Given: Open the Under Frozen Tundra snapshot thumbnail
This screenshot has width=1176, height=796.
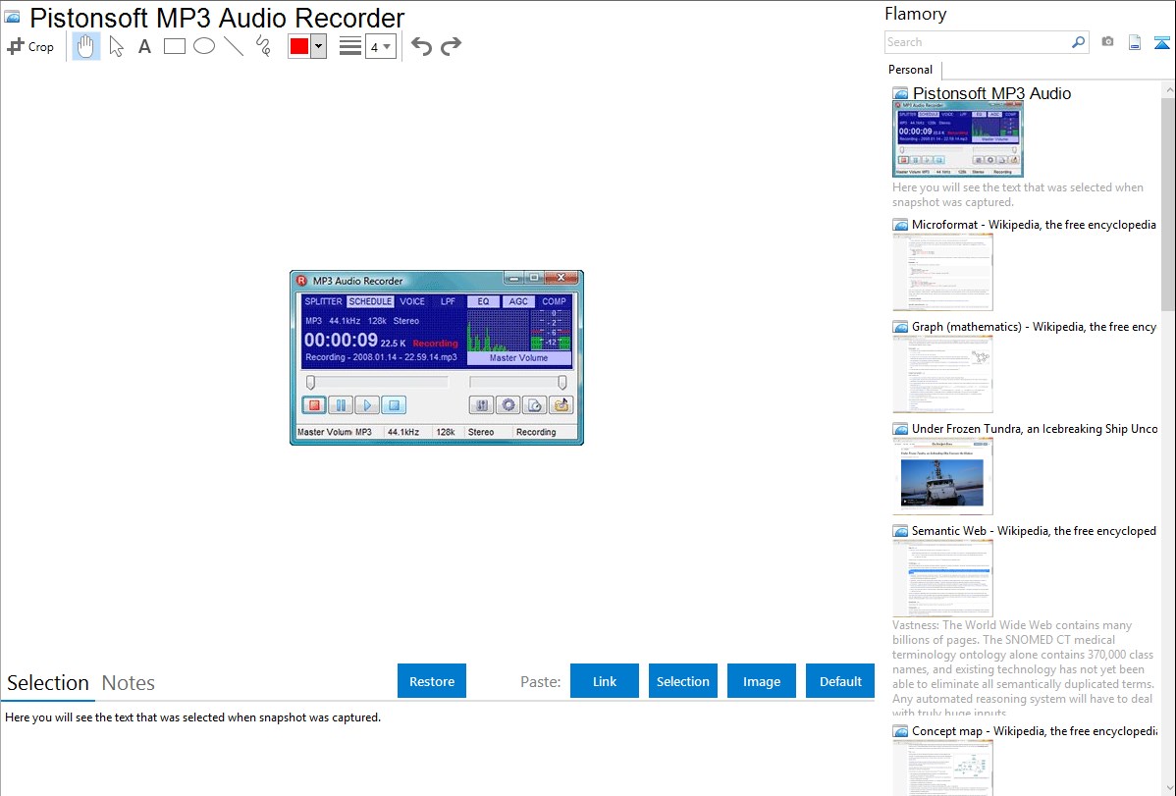Looking at the screenshot, I should click(942, 476).
